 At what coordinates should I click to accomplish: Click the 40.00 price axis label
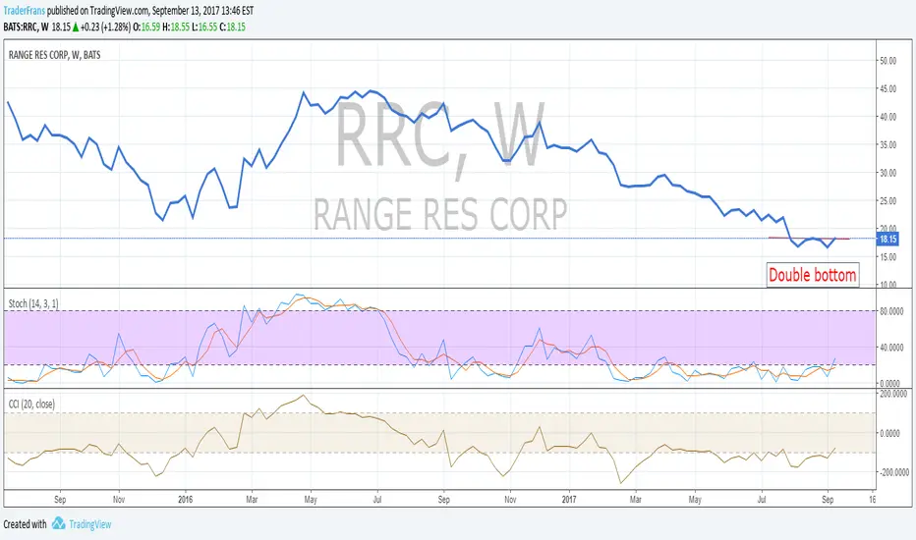coord(887,117)
